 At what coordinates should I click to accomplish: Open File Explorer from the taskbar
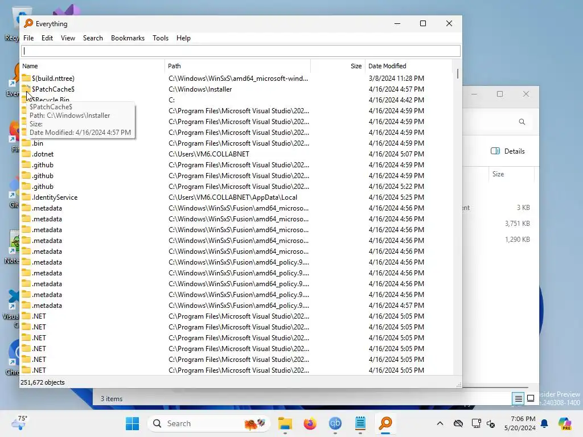click(285, 423)
